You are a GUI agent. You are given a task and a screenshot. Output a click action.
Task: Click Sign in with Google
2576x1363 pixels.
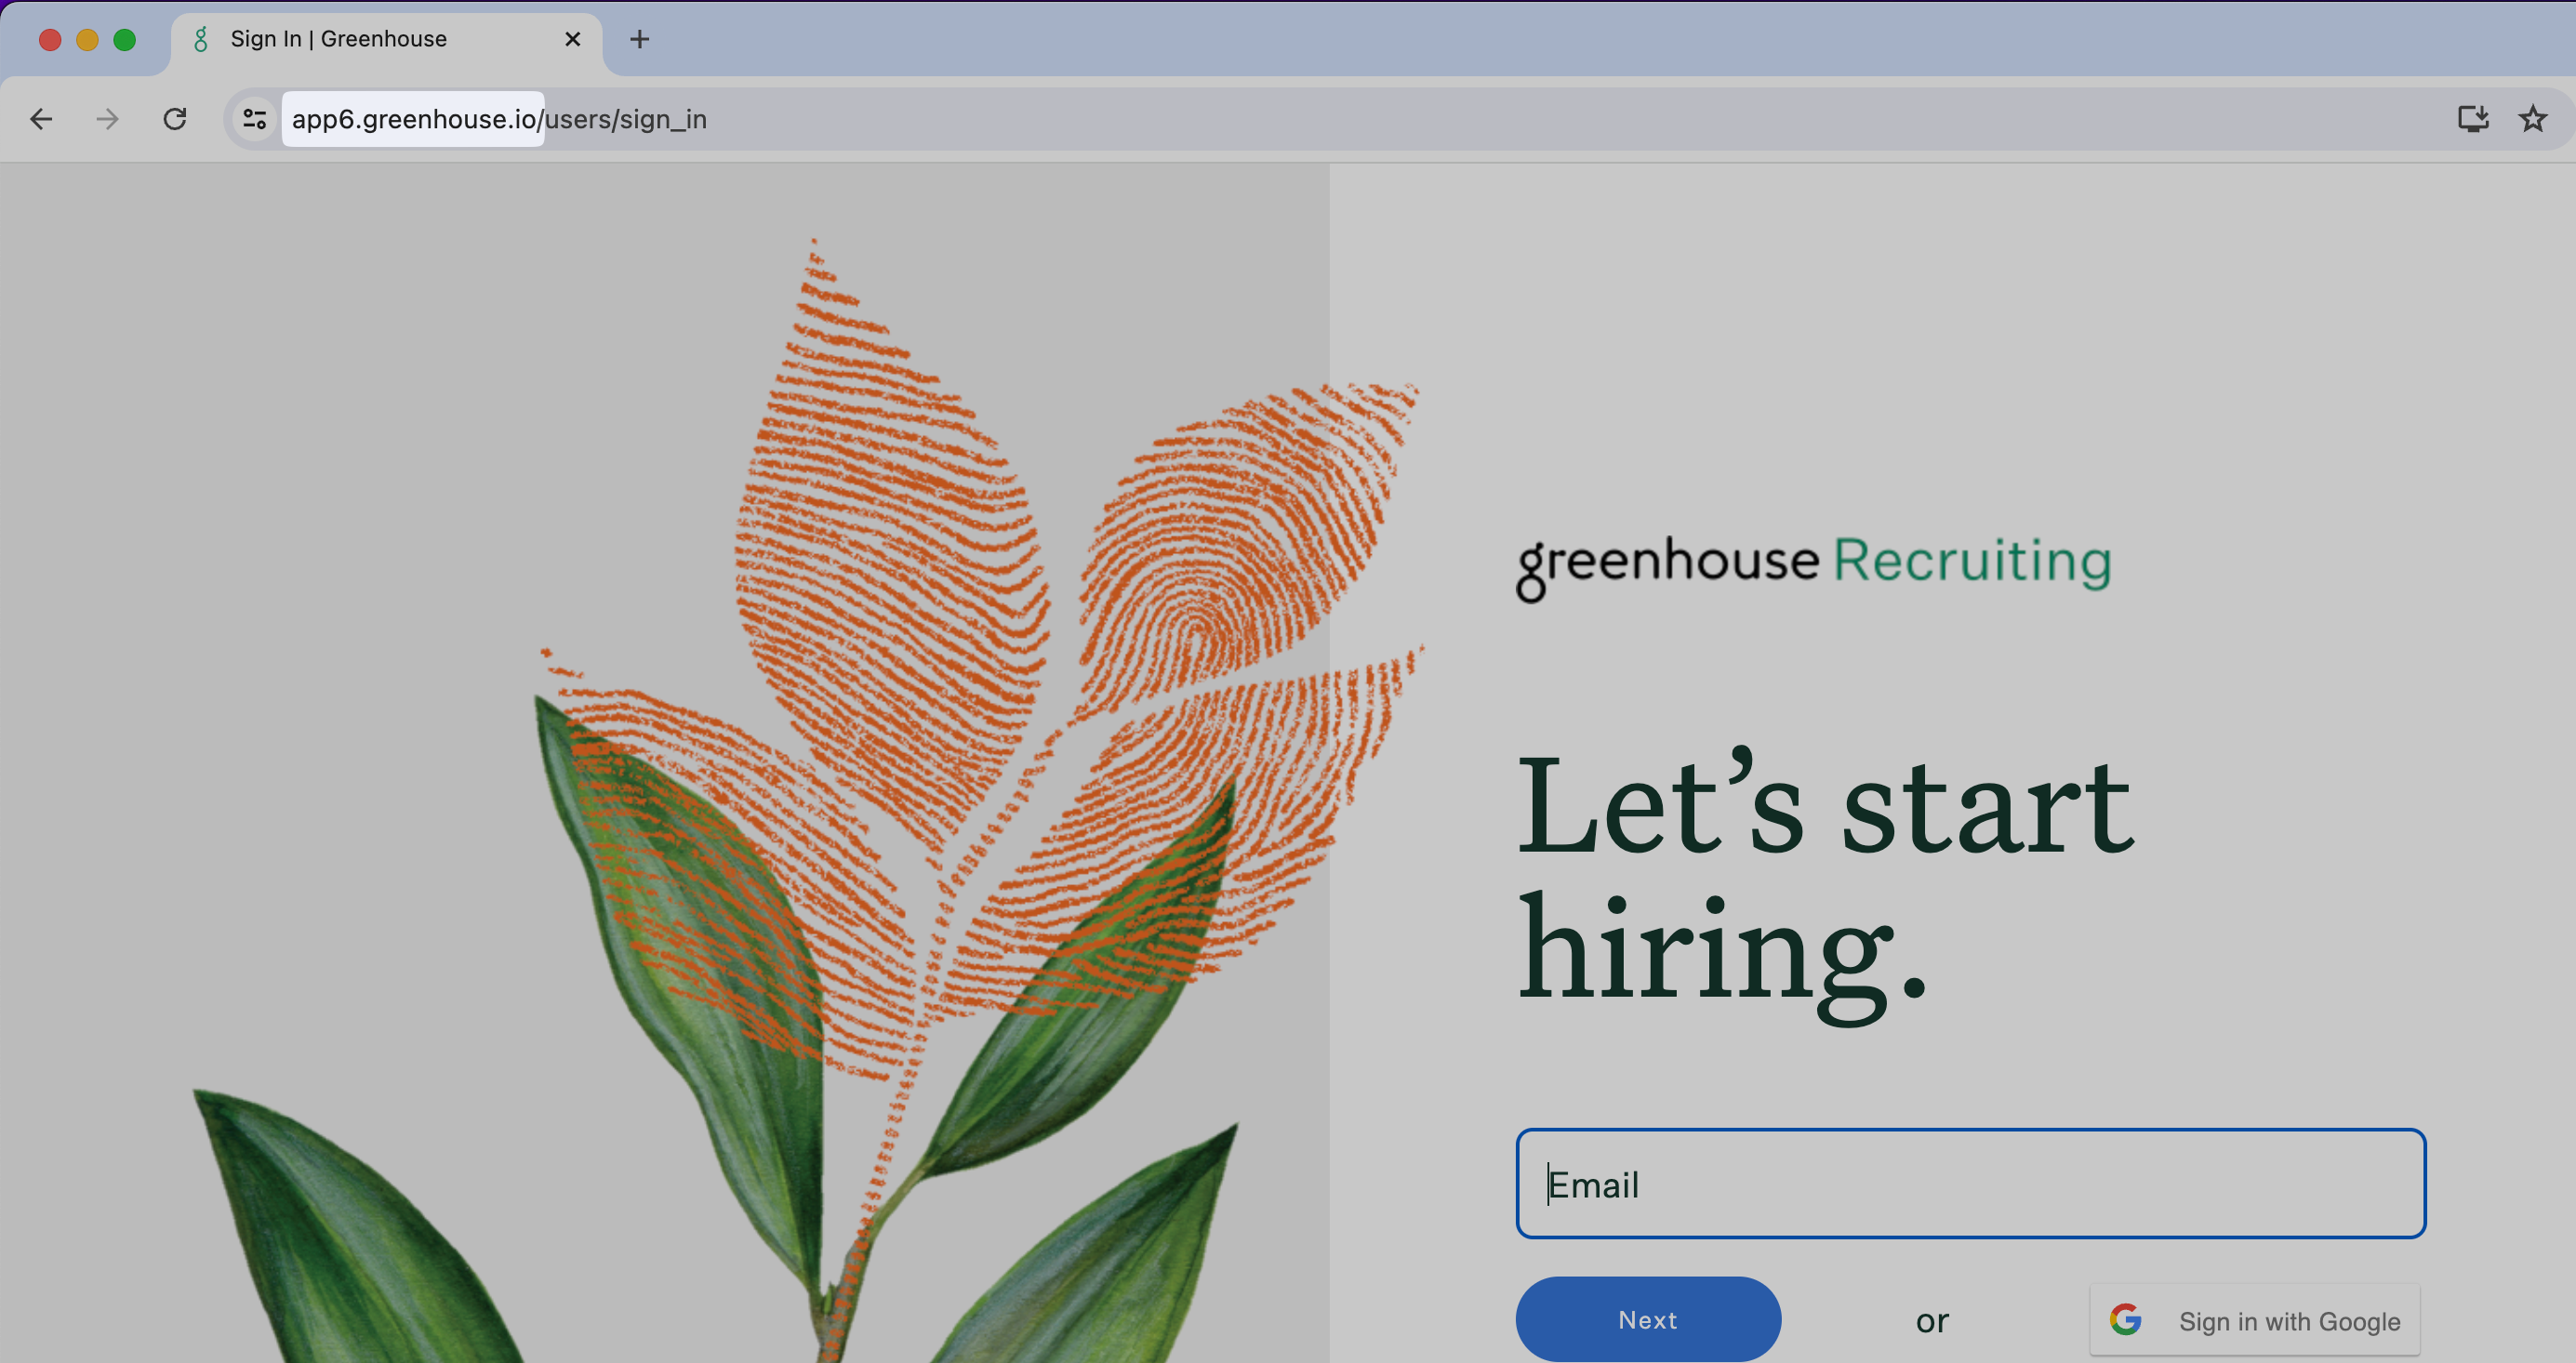click(2254, 1320)
